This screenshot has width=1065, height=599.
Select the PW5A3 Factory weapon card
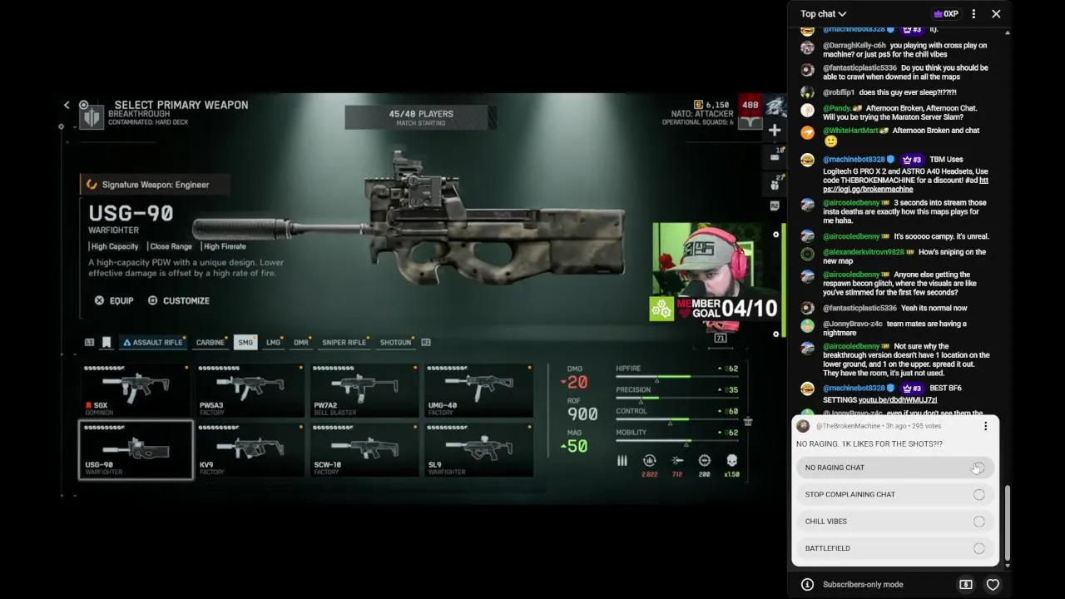(x=250, y=390)
